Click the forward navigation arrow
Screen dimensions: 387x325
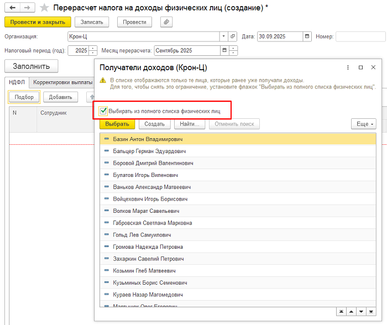[x=26, y=8]
